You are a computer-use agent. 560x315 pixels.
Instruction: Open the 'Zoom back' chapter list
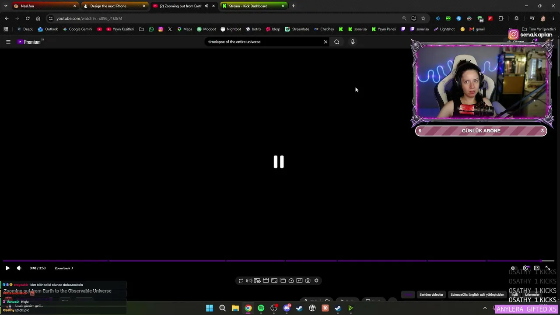tap(64, 268)
